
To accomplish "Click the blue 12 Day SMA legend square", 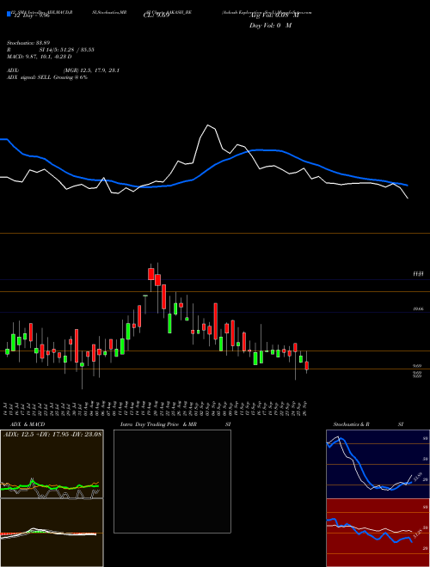I will pos(9,14).
